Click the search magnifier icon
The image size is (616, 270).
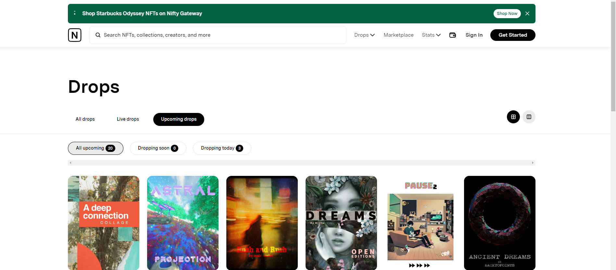[x=98, y=35]
